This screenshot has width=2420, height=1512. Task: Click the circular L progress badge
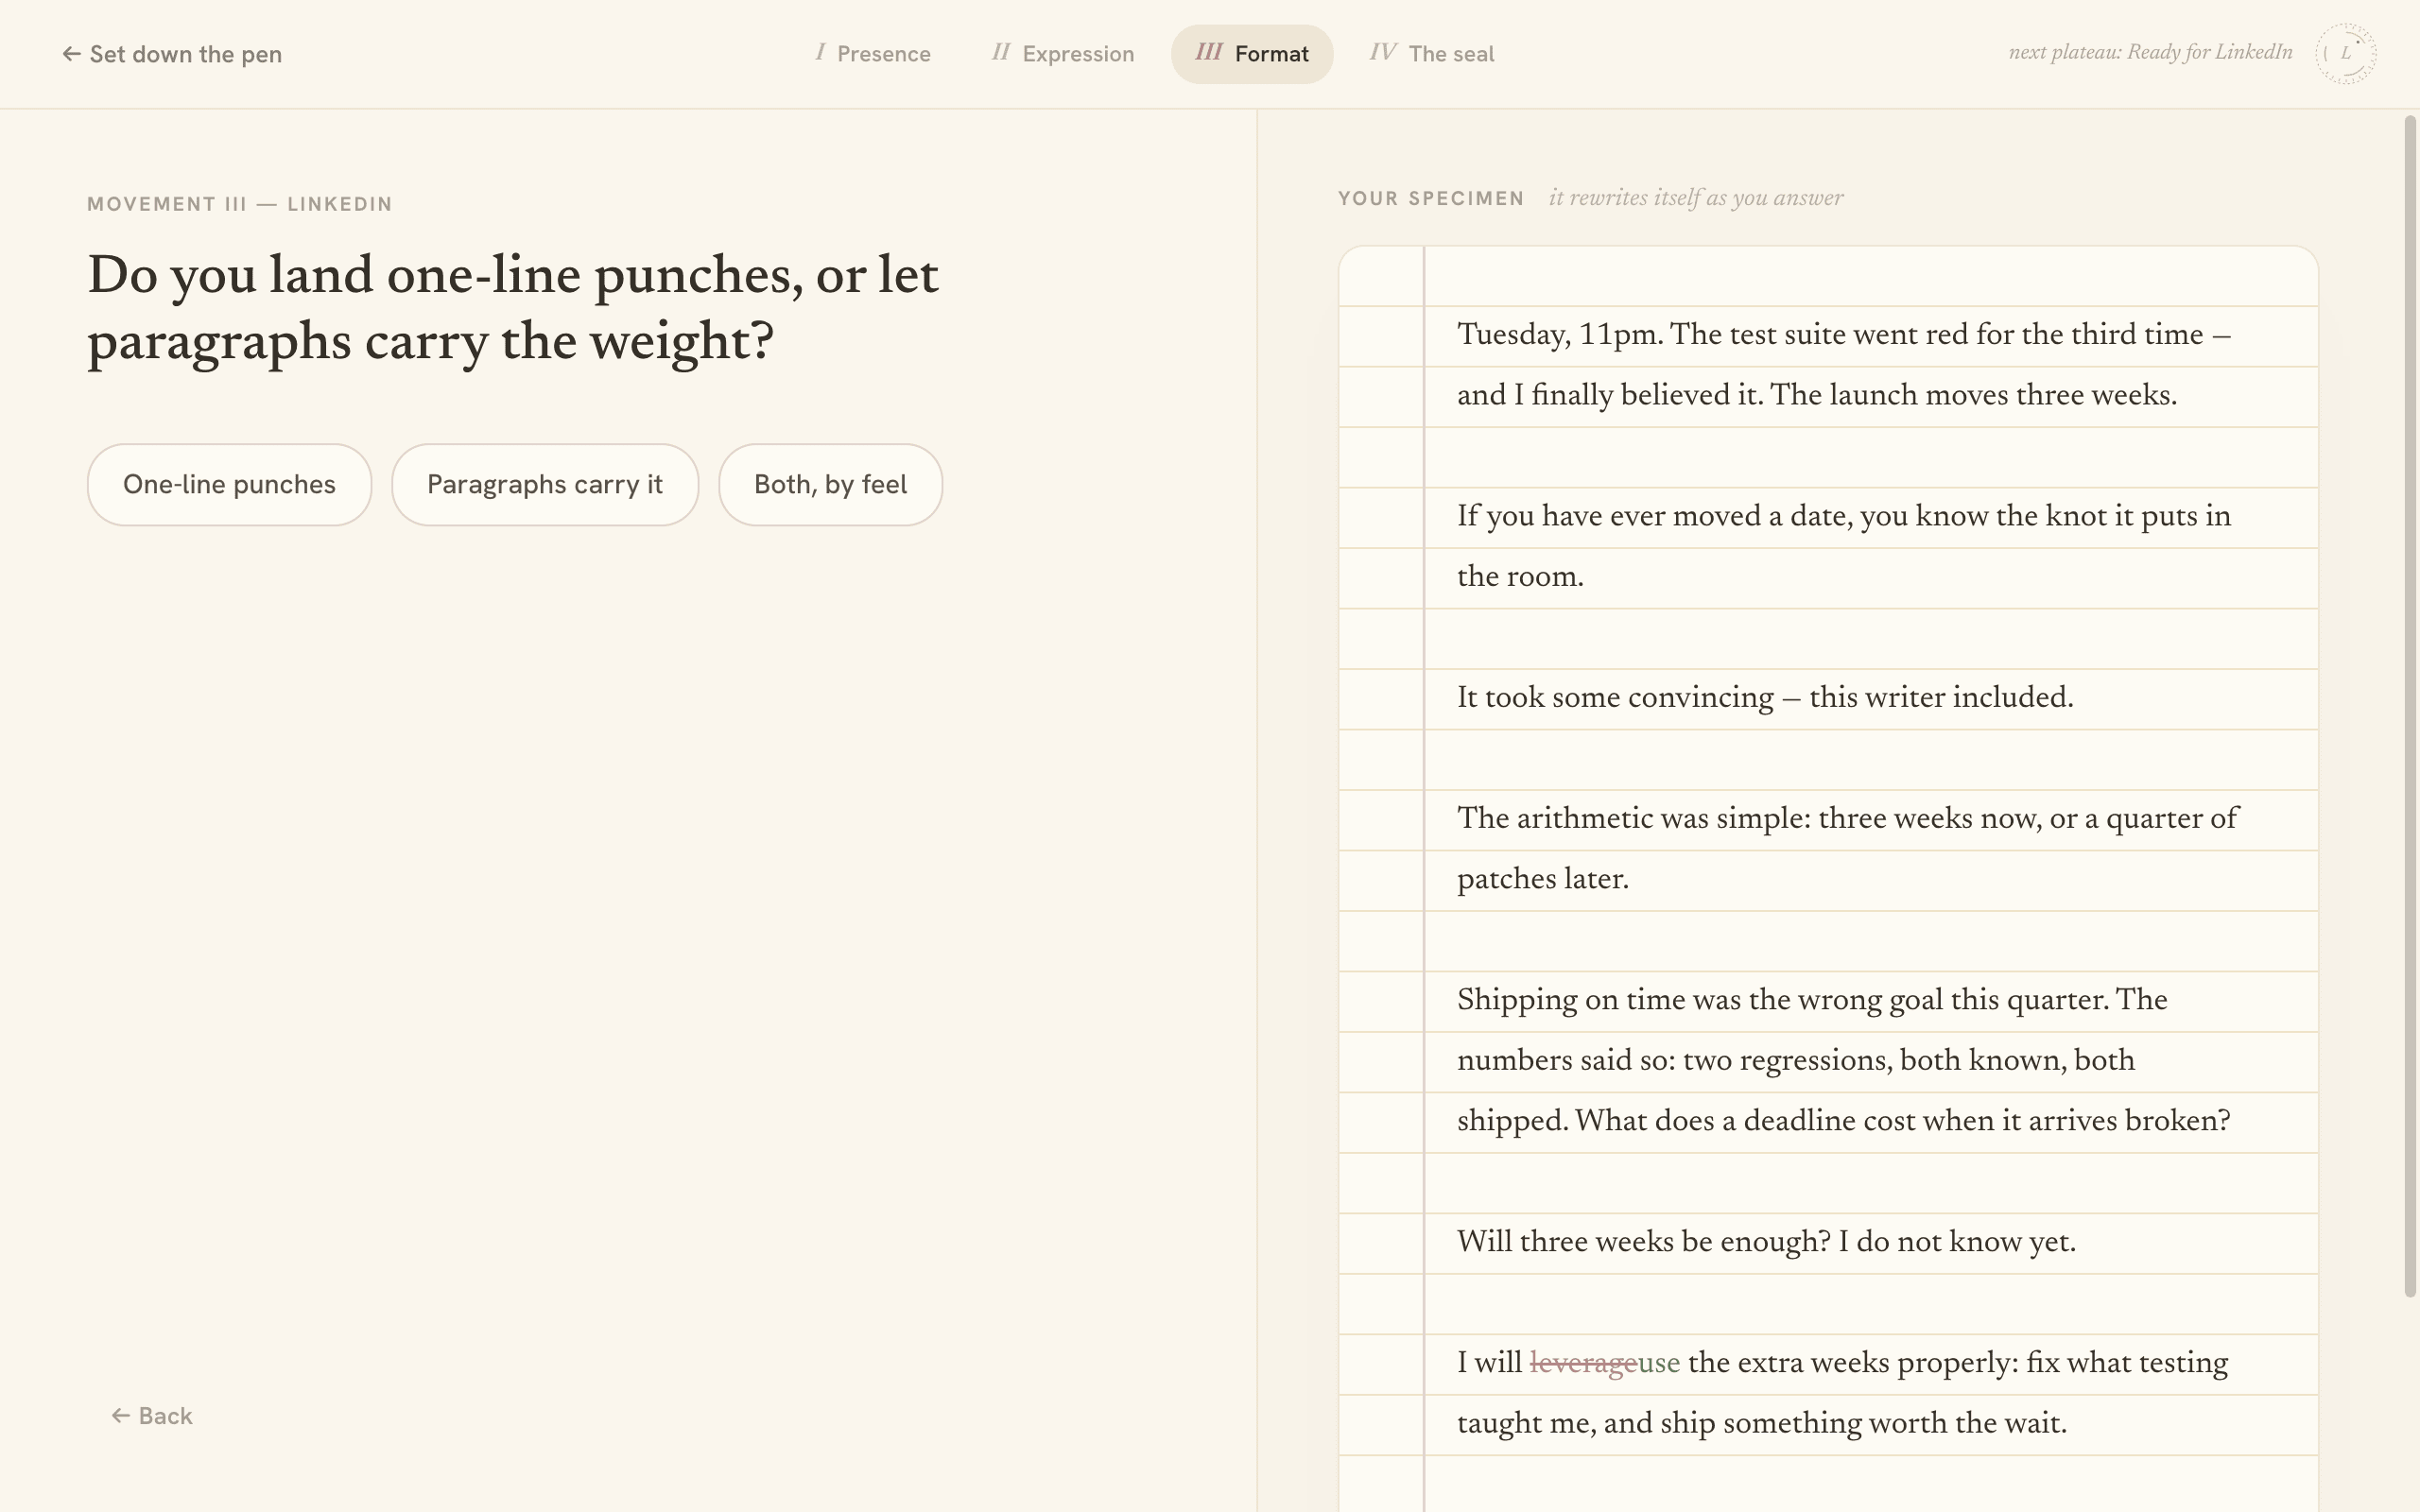pyautogui.click(x=2345, y=54)
